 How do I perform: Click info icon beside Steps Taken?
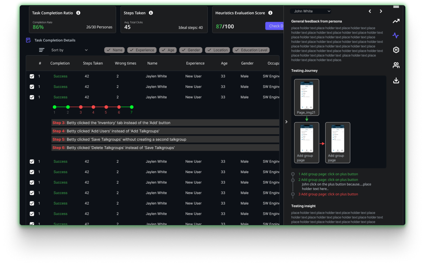pos(151,13)
